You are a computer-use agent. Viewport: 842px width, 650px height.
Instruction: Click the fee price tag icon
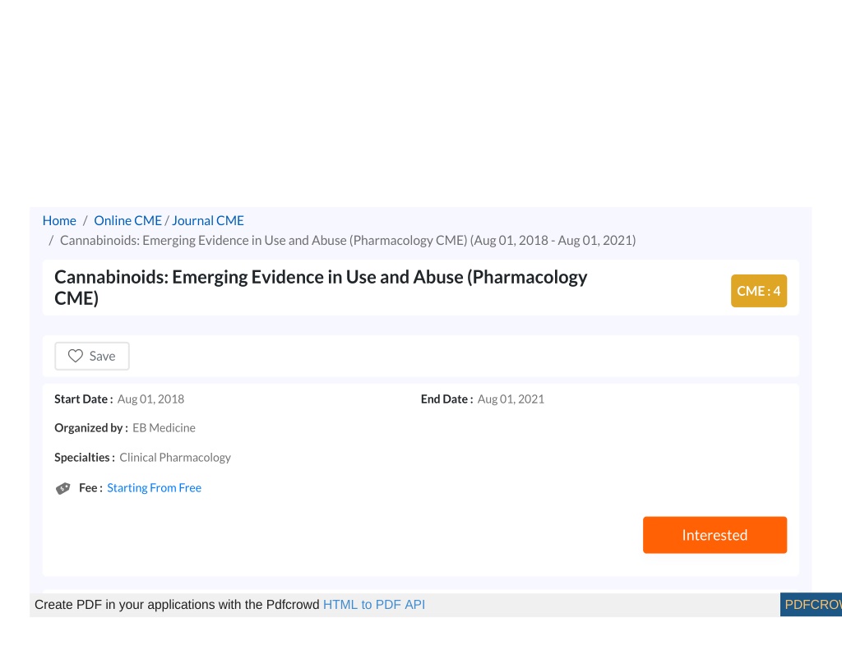pos(62,488)
